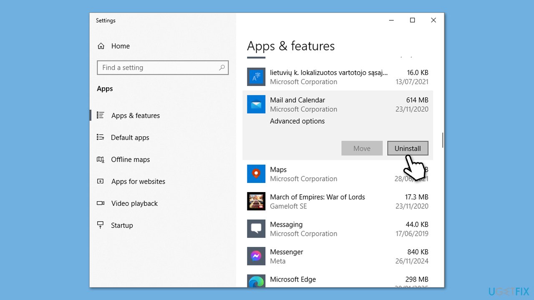
Task: Click the Apps & features list icon
Action: pyautogui.click(x=101, y=115)
